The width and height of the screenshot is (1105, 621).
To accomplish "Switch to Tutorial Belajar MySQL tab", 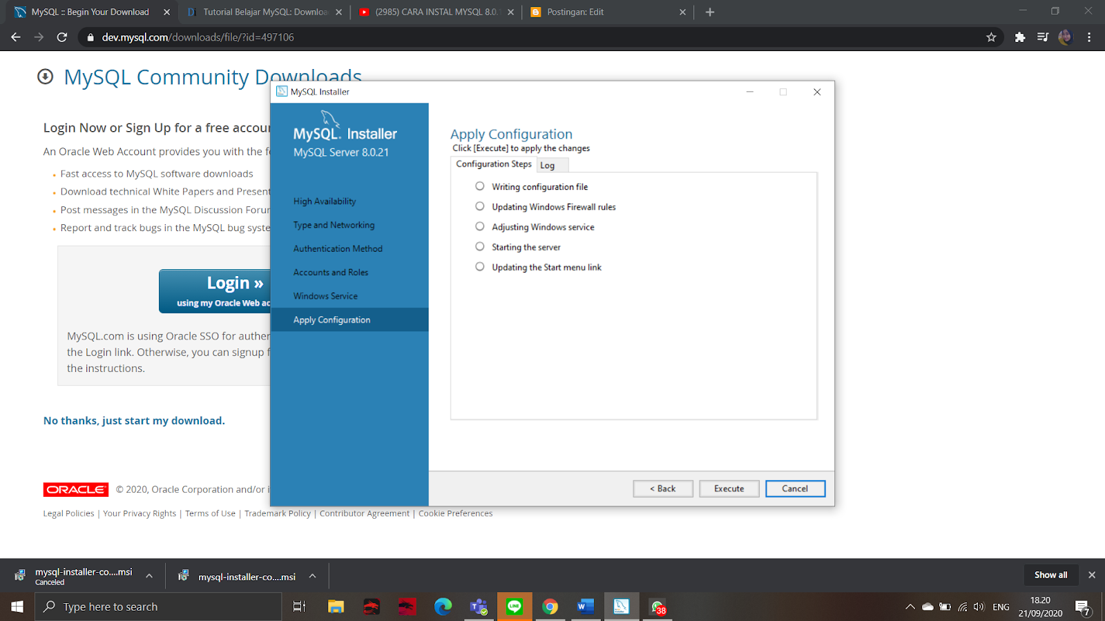I will (265, 12).
